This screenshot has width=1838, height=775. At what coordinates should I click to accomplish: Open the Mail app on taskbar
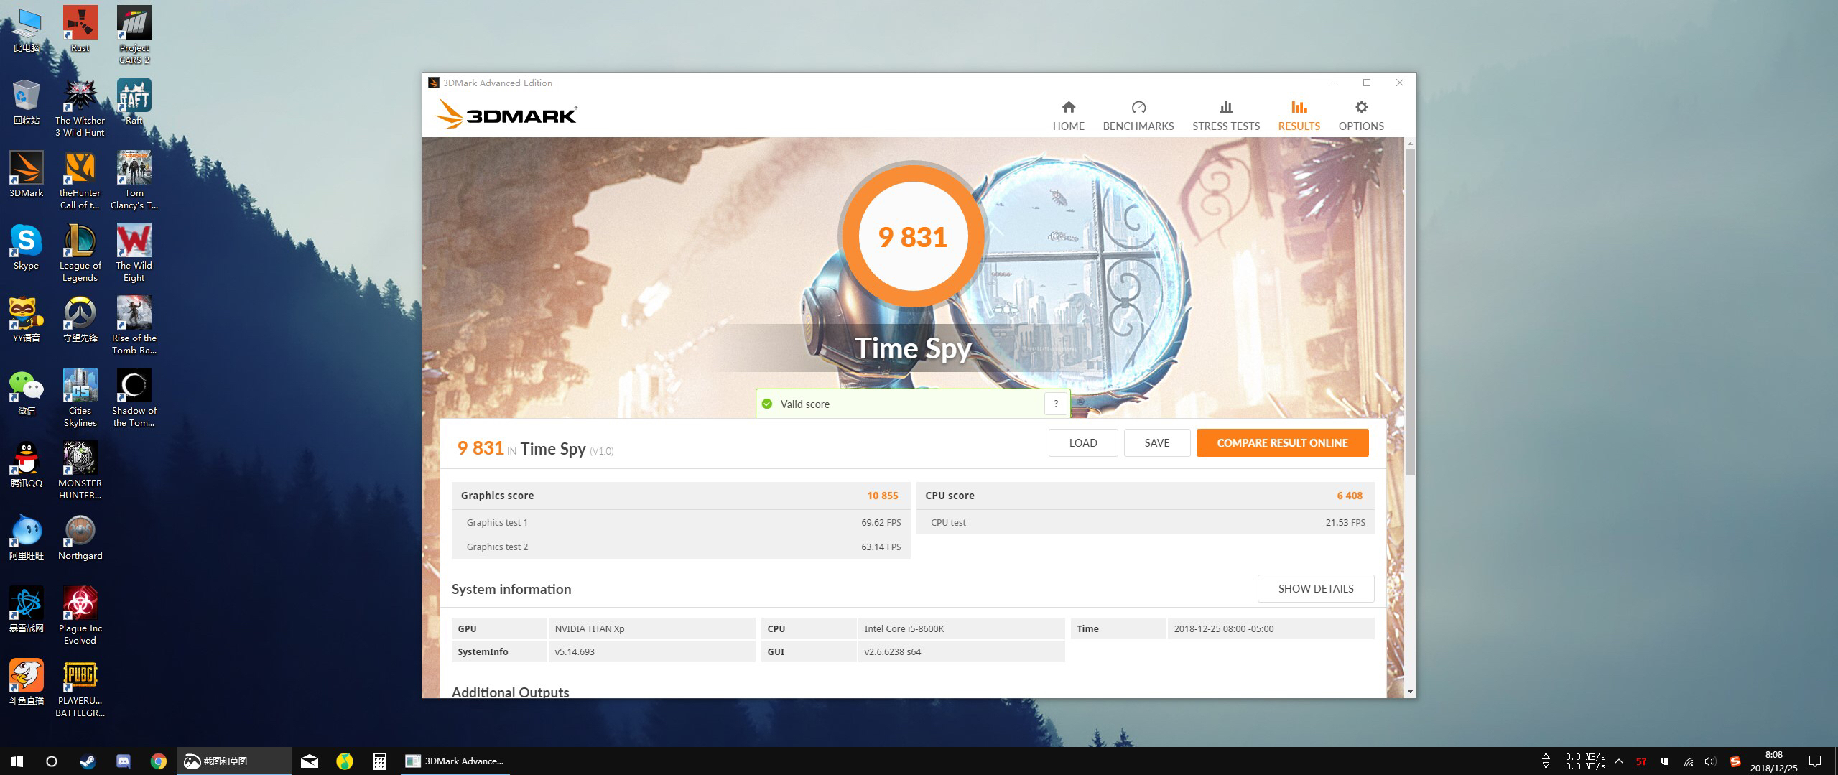pos(310,761)
